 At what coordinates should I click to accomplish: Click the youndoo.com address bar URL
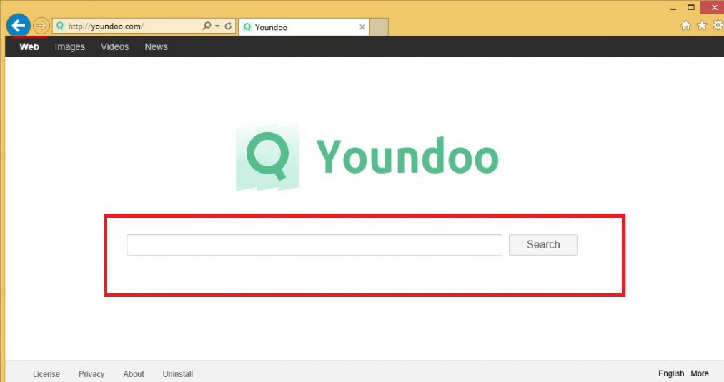pyautogui.click(x=106, y=26)
